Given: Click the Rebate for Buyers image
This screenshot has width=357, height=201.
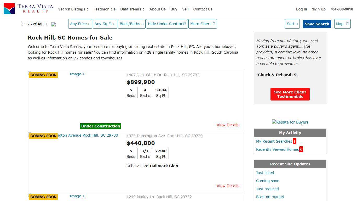Looking at the screenshot, I should pyautogui.click(x=290, y=122).
